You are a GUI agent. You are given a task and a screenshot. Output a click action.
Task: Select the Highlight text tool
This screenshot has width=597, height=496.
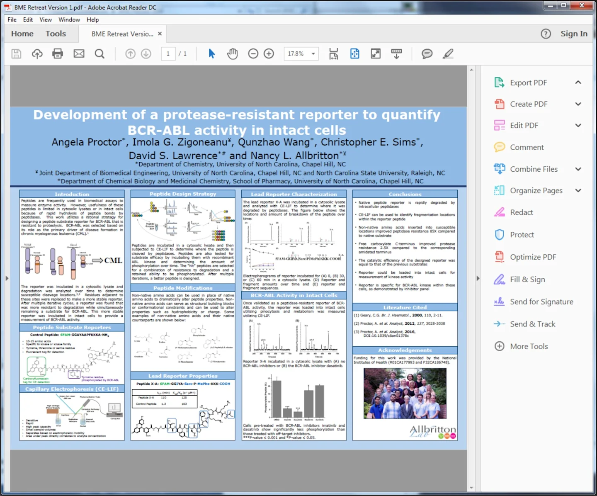(448, 53)
